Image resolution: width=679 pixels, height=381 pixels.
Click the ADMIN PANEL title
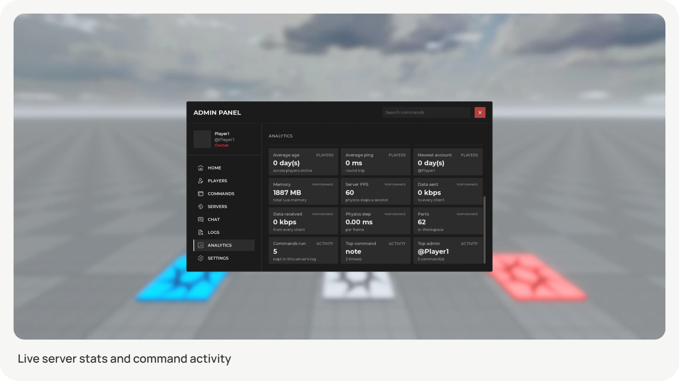[x=217, y=112]
